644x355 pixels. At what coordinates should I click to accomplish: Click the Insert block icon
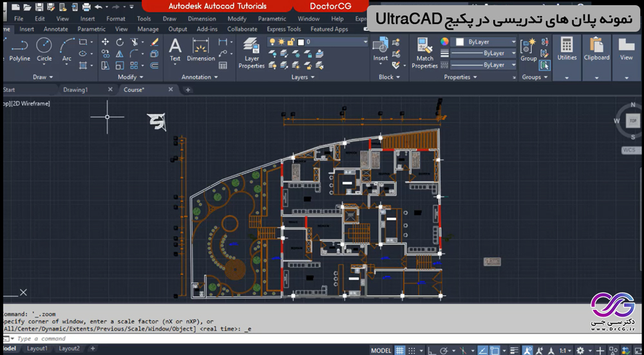click(381, 50)
